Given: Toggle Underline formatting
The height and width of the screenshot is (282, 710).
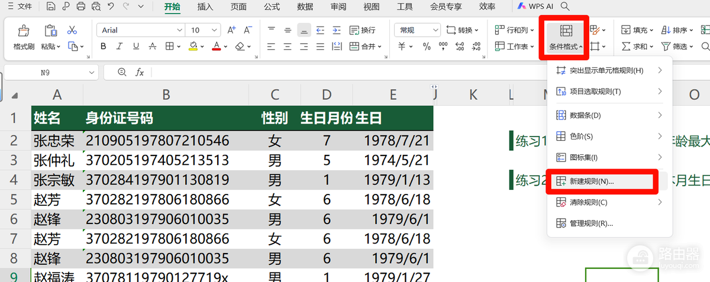Looking at the screenshot, I should pos(137,46).
